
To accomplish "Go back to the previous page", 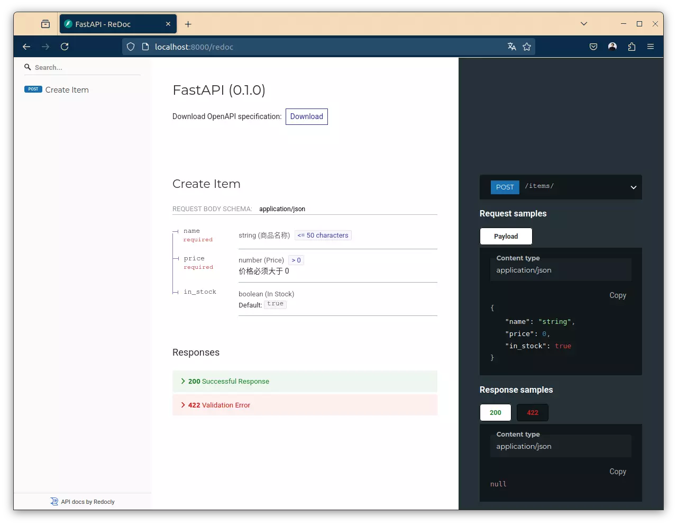I will 26,47.
